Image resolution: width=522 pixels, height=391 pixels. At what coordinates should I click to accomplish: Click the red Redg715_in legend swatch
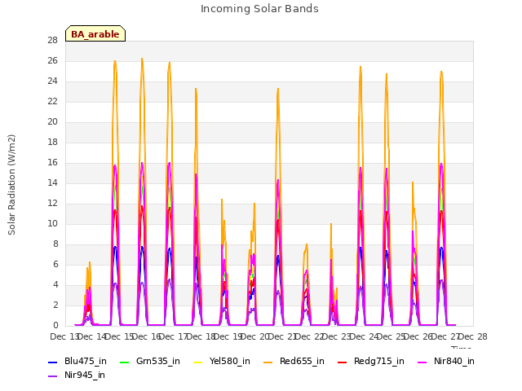pos(343,362)
